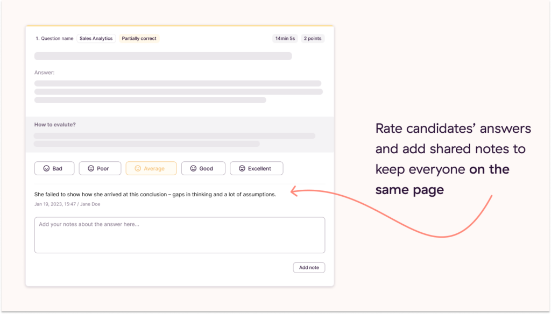Click the How to evalute? heading
This screenshot has height=314, width=551.
[x=55, y=125]
